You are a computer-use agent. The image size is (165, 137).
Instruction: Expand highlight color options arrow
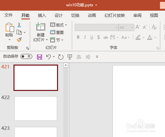click(143, 37)
